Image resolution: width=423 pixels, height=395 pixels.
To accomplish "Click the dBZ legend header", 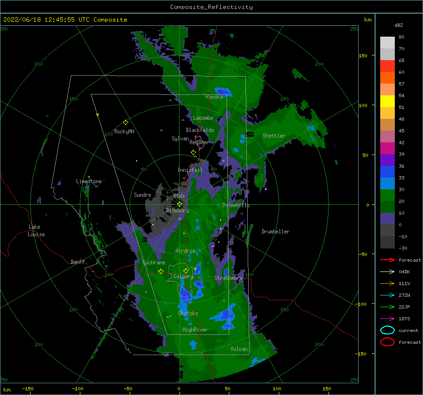I will (399, 25).
